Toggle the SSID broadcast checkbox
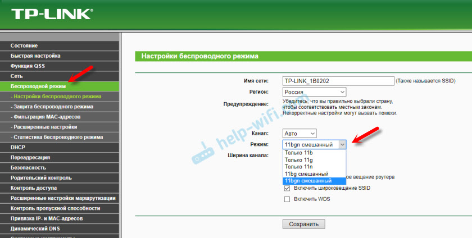This screenshot has width=472, height=238. click(x=288, y=188)
